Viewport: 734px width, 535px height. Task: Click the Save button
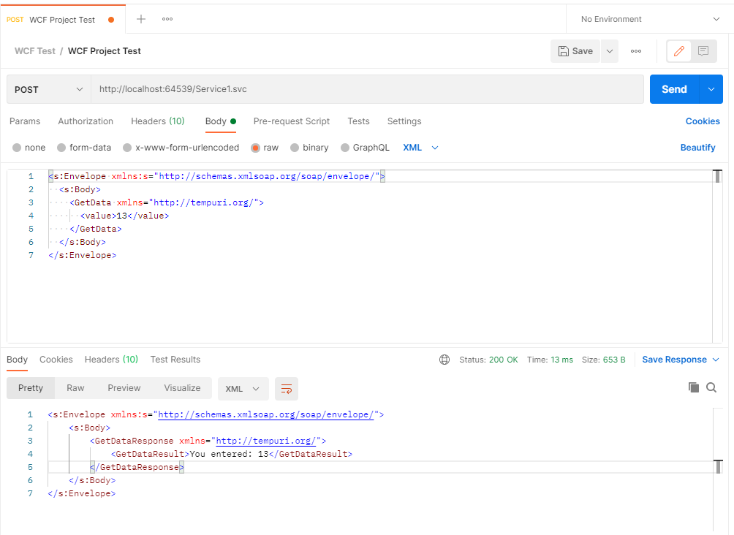(x=576, y=51)
